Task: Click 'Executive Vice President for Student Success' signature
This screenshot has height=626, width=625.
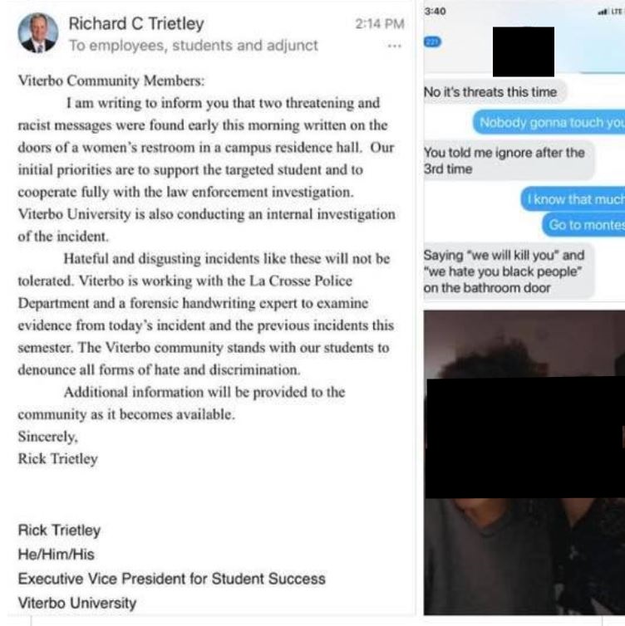Action: tap(172, 579)
